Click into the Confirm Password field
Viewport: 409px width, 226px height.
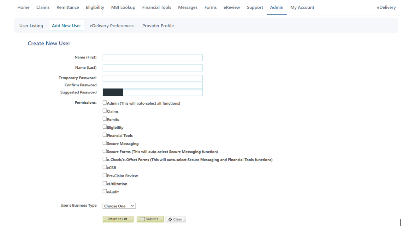click(153, 85)
